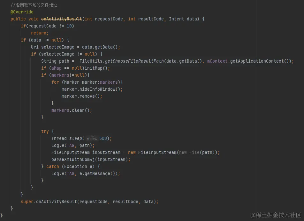Image resolution: width=304 pixels, height=221 pixels.
Task: Click the 'millis:' parameter hint
Action: [92, 138]
